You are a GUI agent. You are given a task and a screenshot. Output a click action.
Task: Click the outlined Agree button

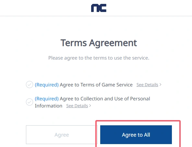coord(62,135)
